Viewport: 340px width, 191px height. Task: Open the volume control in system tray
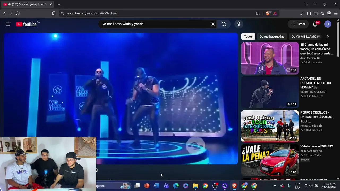(311, 186)
